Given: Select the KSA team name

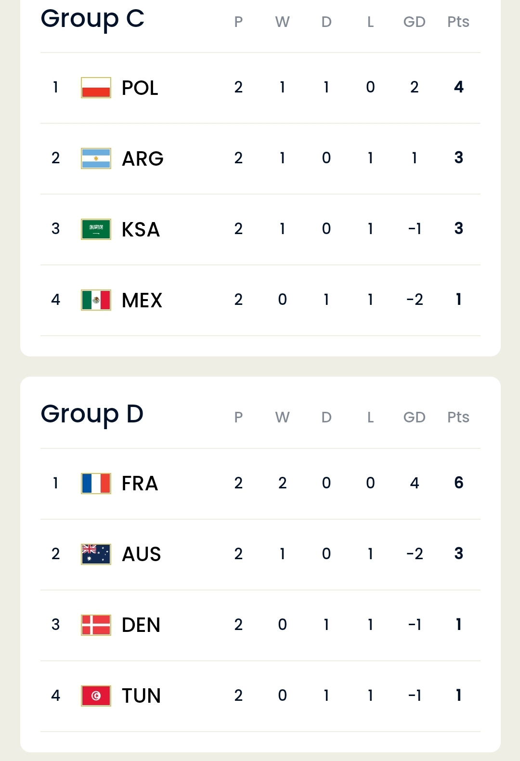Looking at the screenshot, I should [x=141, y=229].
